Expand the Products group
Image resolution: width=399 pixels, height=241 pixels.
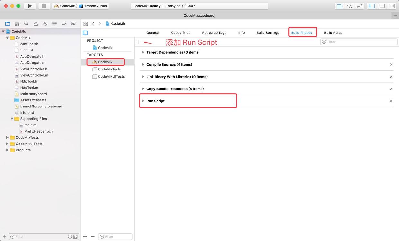click(x=7, y=150)
